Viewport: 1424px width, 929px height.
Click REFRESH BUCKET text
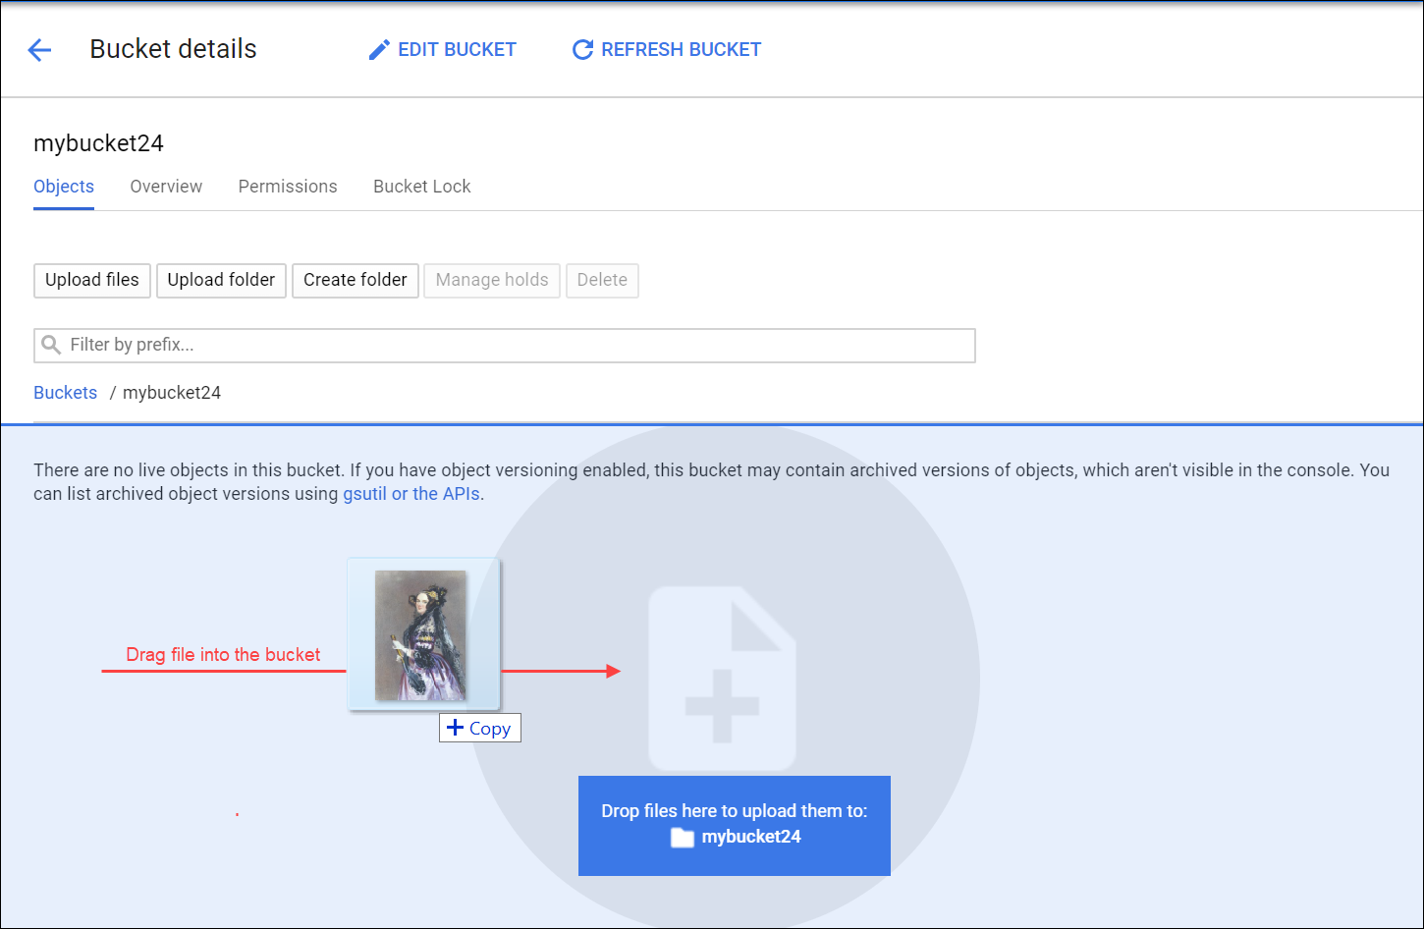coord(682,50)
